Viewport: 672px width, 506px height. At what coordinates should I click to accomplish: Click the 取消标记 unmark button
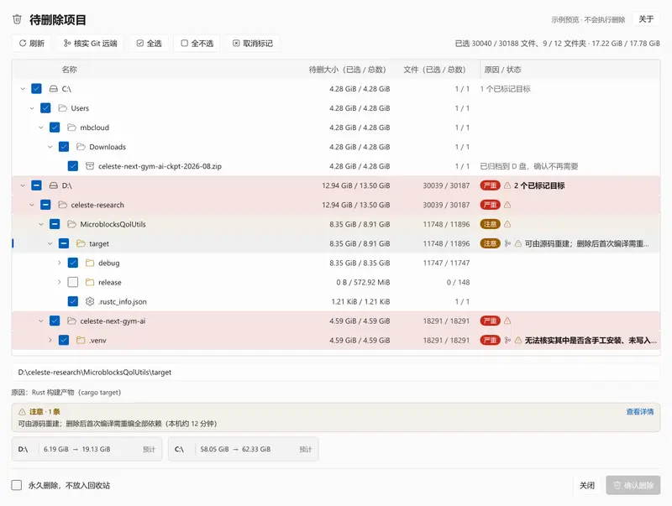253,44
